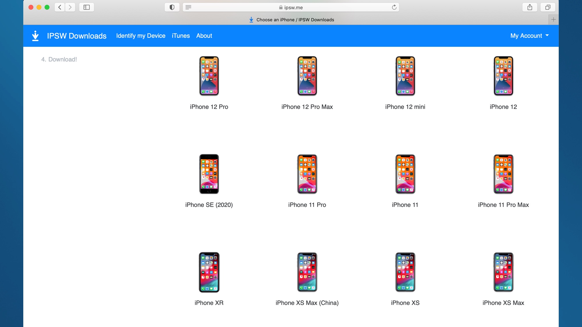Scroll down to view more devices
Image resolution: width=582 pixels, height=327 pixels.
pos(291,240)
